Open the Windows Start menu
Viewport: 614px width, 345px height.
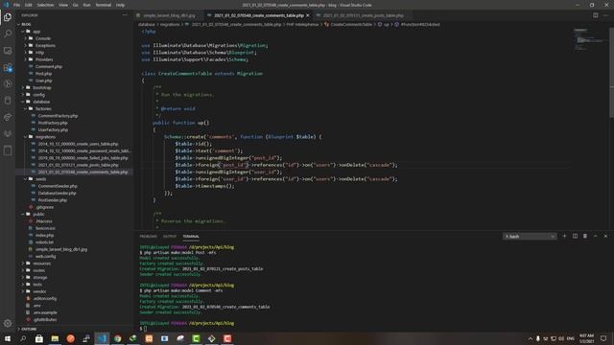(8, 338)
